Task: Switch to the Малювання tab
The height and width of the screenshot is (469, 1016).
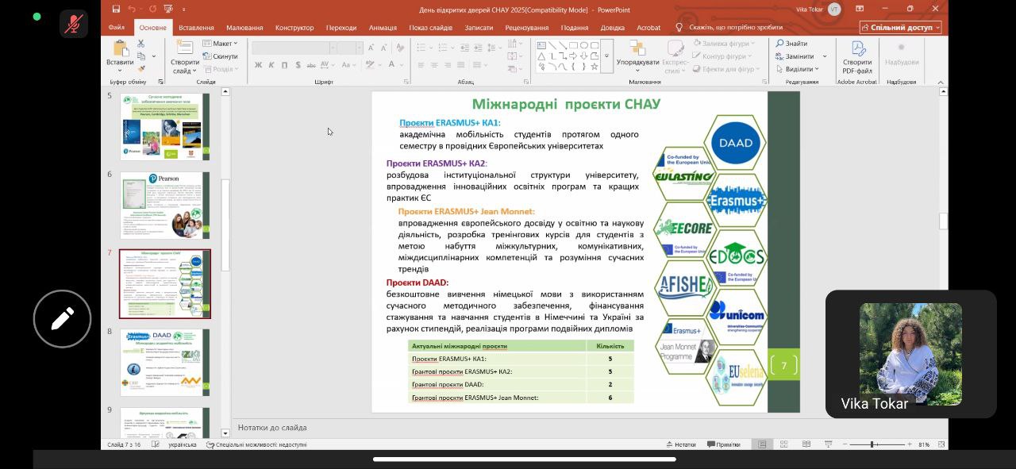Action: tap(244, 27)
